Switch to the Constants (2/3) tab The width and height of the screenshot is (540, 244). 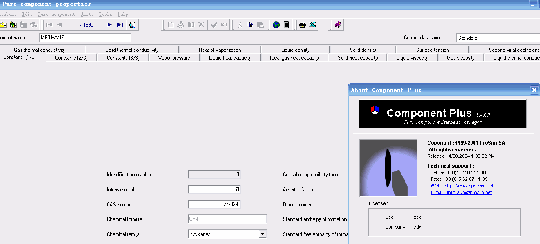coord(71,58)
